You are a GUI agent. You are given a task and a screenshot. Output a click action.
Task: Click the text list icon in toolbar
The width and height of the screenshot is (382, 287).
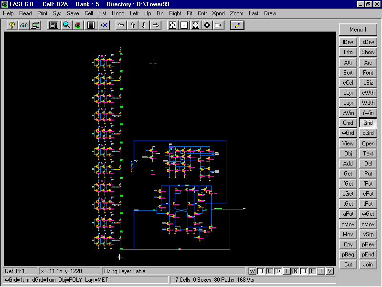91,25
